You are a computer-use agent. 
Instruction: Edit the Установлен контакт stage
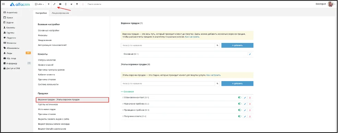pyautogui.click(x=245, y=98)
